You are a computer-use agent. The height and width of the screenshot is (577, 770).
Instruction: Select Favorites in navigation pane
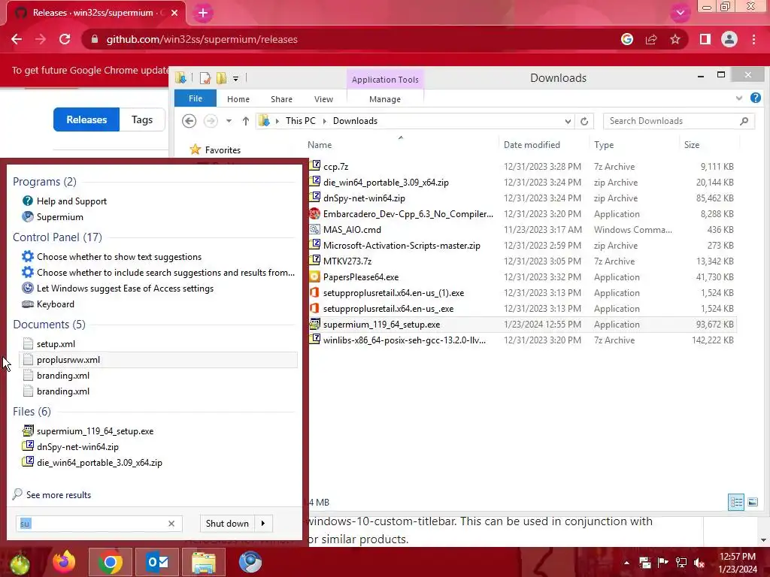223,150
